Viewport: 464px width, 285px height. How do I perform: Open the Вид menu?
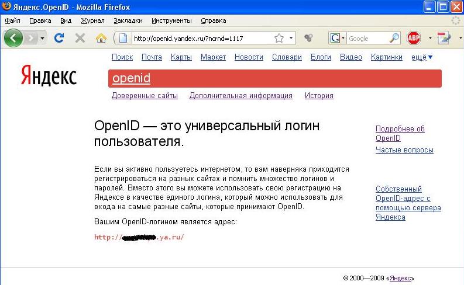(66, 20)
